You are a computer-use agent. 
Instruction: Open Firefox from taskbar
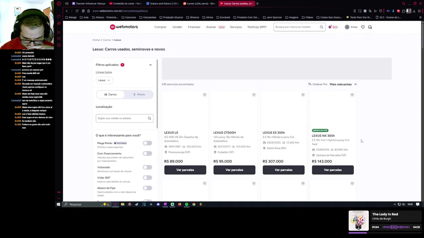point(180,204)
